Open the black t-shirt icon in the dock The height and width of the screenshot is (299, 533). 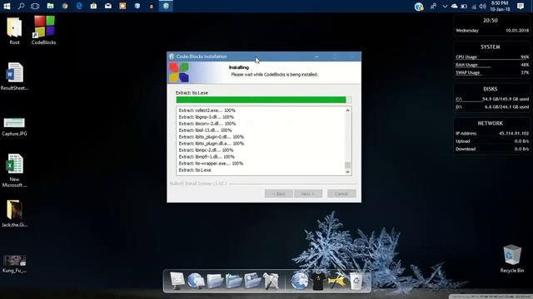(x=318, y=281)
